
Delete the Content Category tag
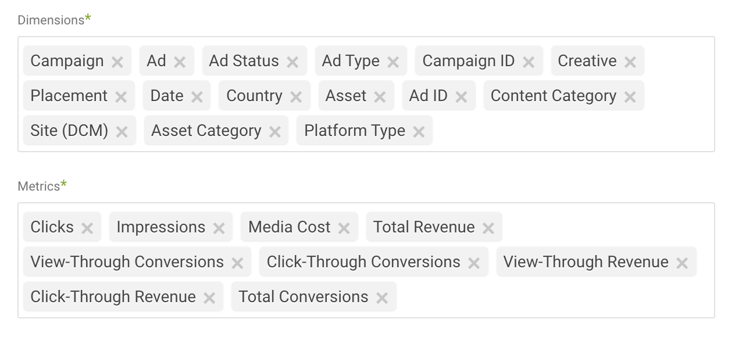[630, 97]
